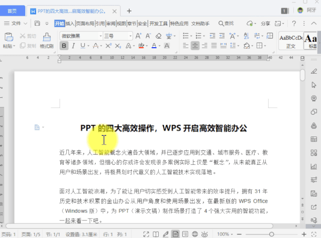Open the help question mark icon
Viewport: 321px width, 238px height.
[294, 24]
